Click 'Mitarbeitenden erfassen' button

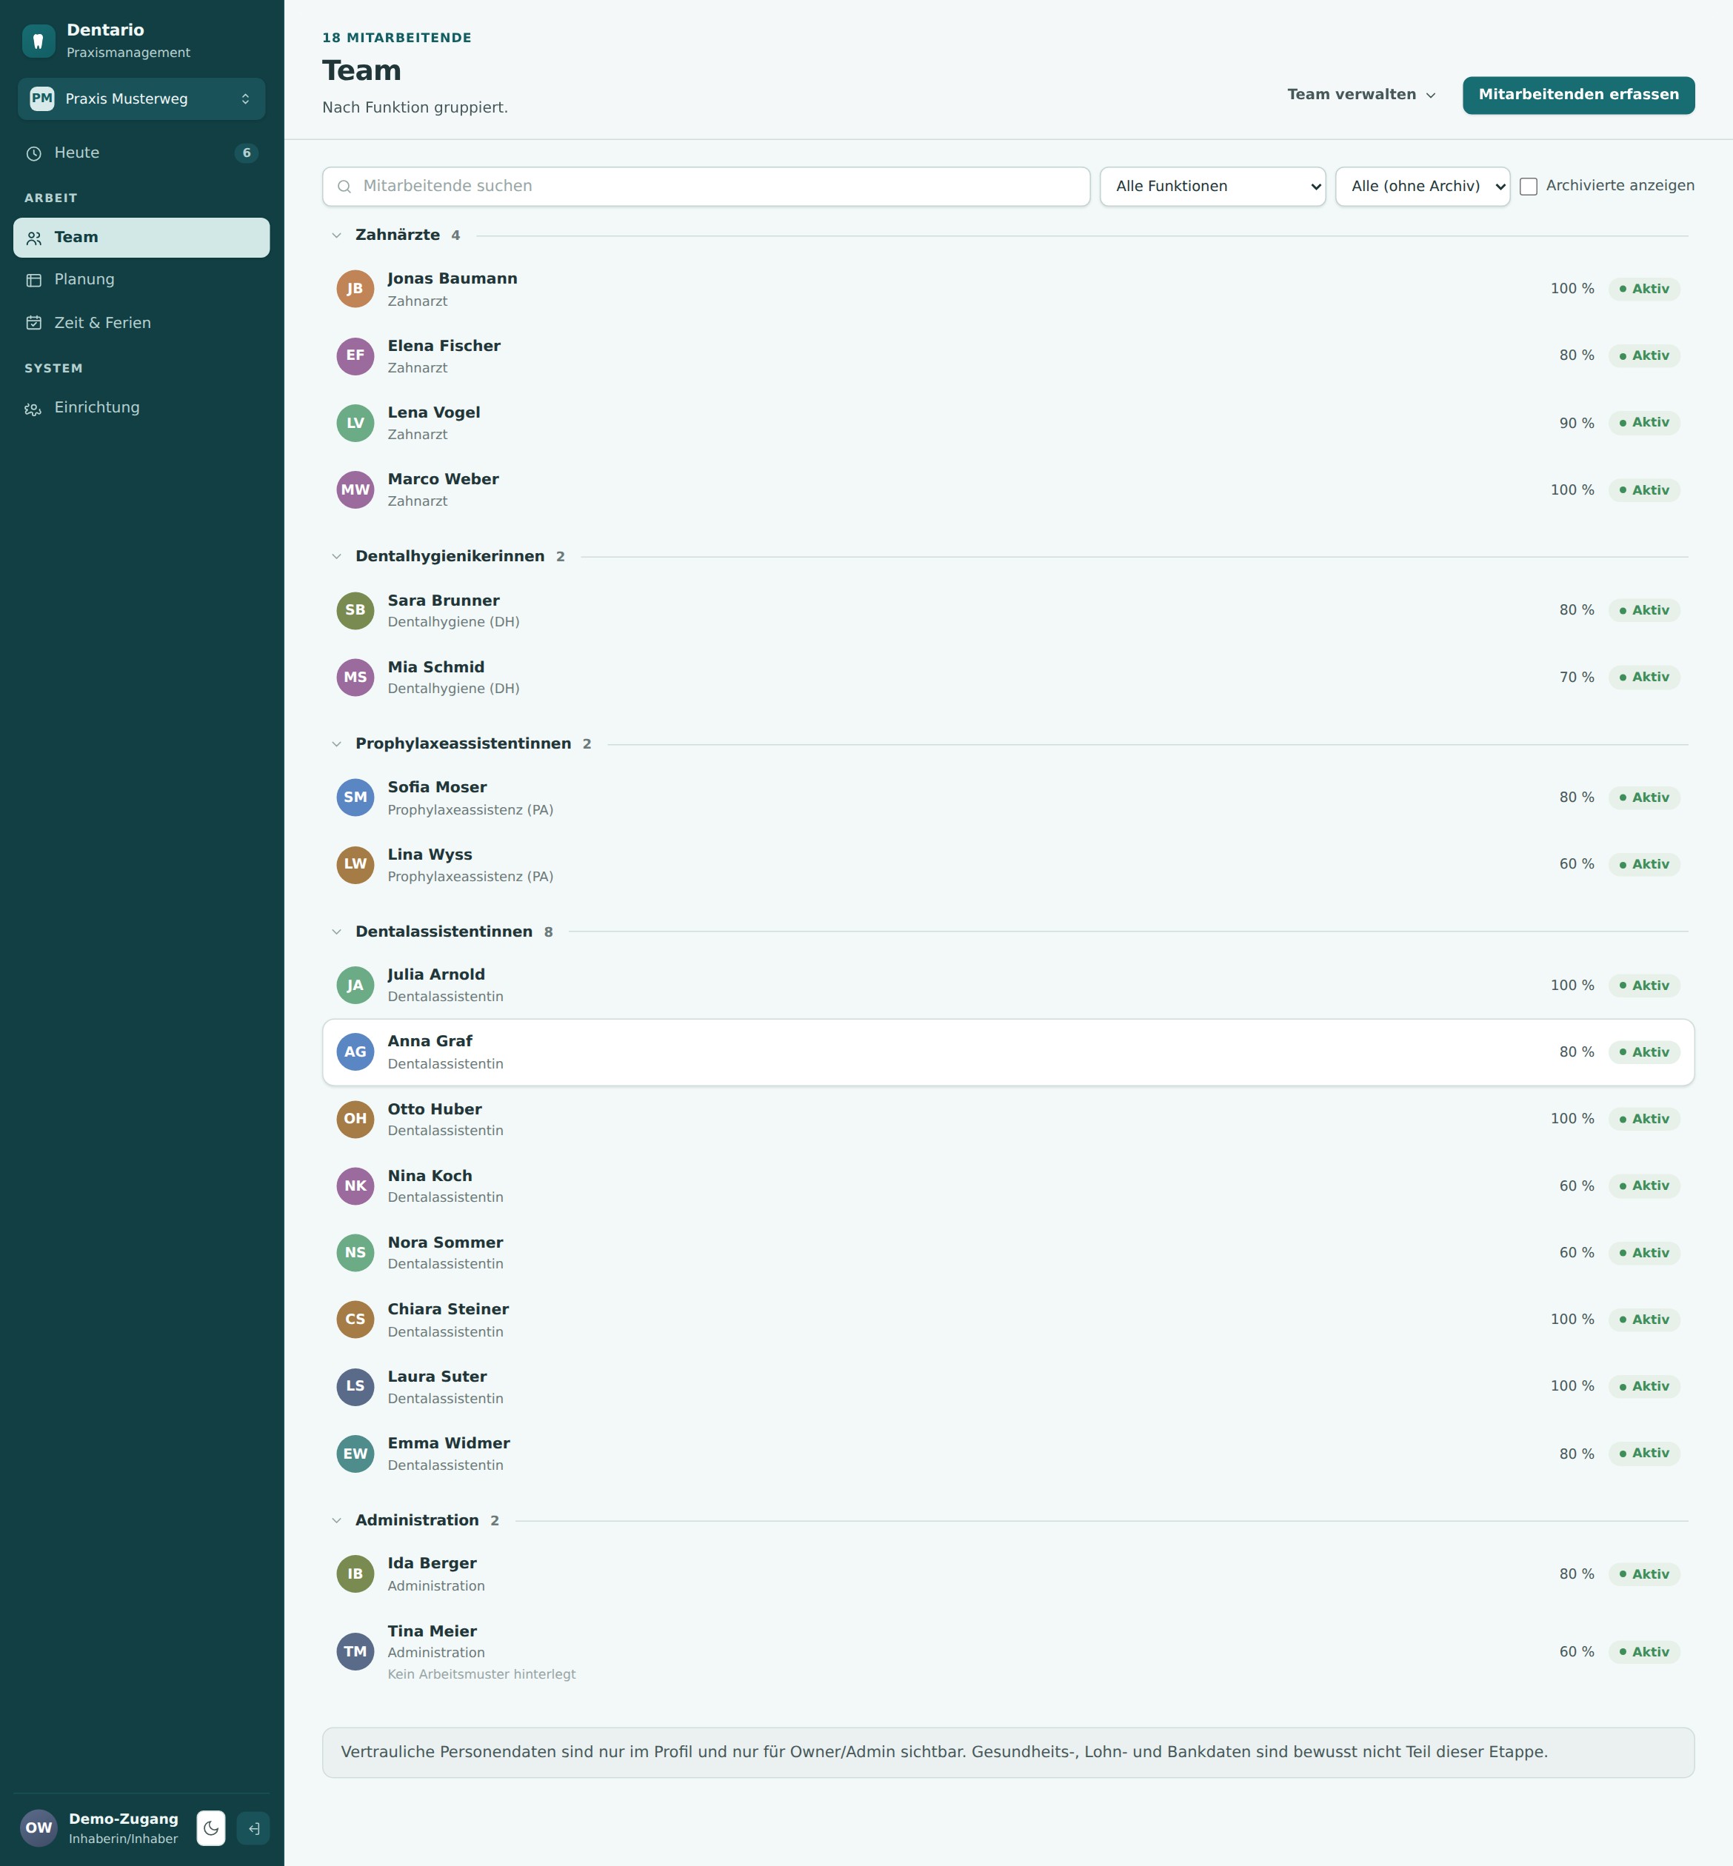click(x=1578, y=95)
